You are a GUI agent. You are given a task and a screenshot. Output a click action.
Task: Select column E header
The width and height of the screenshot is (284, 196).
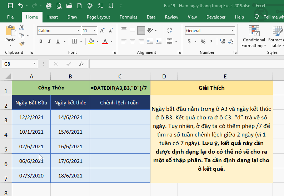[x=225, y=76]
